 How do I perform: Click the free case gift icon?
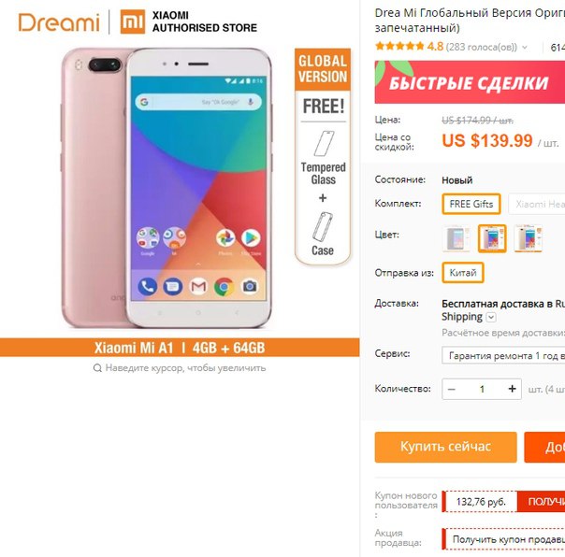[323, 226]
